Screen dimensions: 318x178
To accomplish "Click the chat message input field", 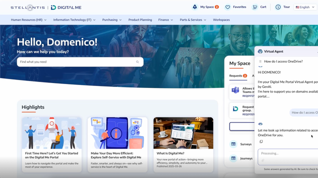I will pyautogui.click(x=288, y=157).
